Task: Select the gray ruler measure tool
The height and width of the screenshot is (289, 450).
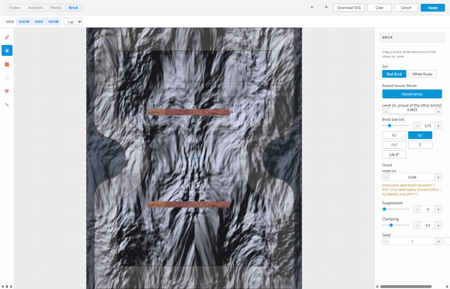Action: click(x=7, y=105)
